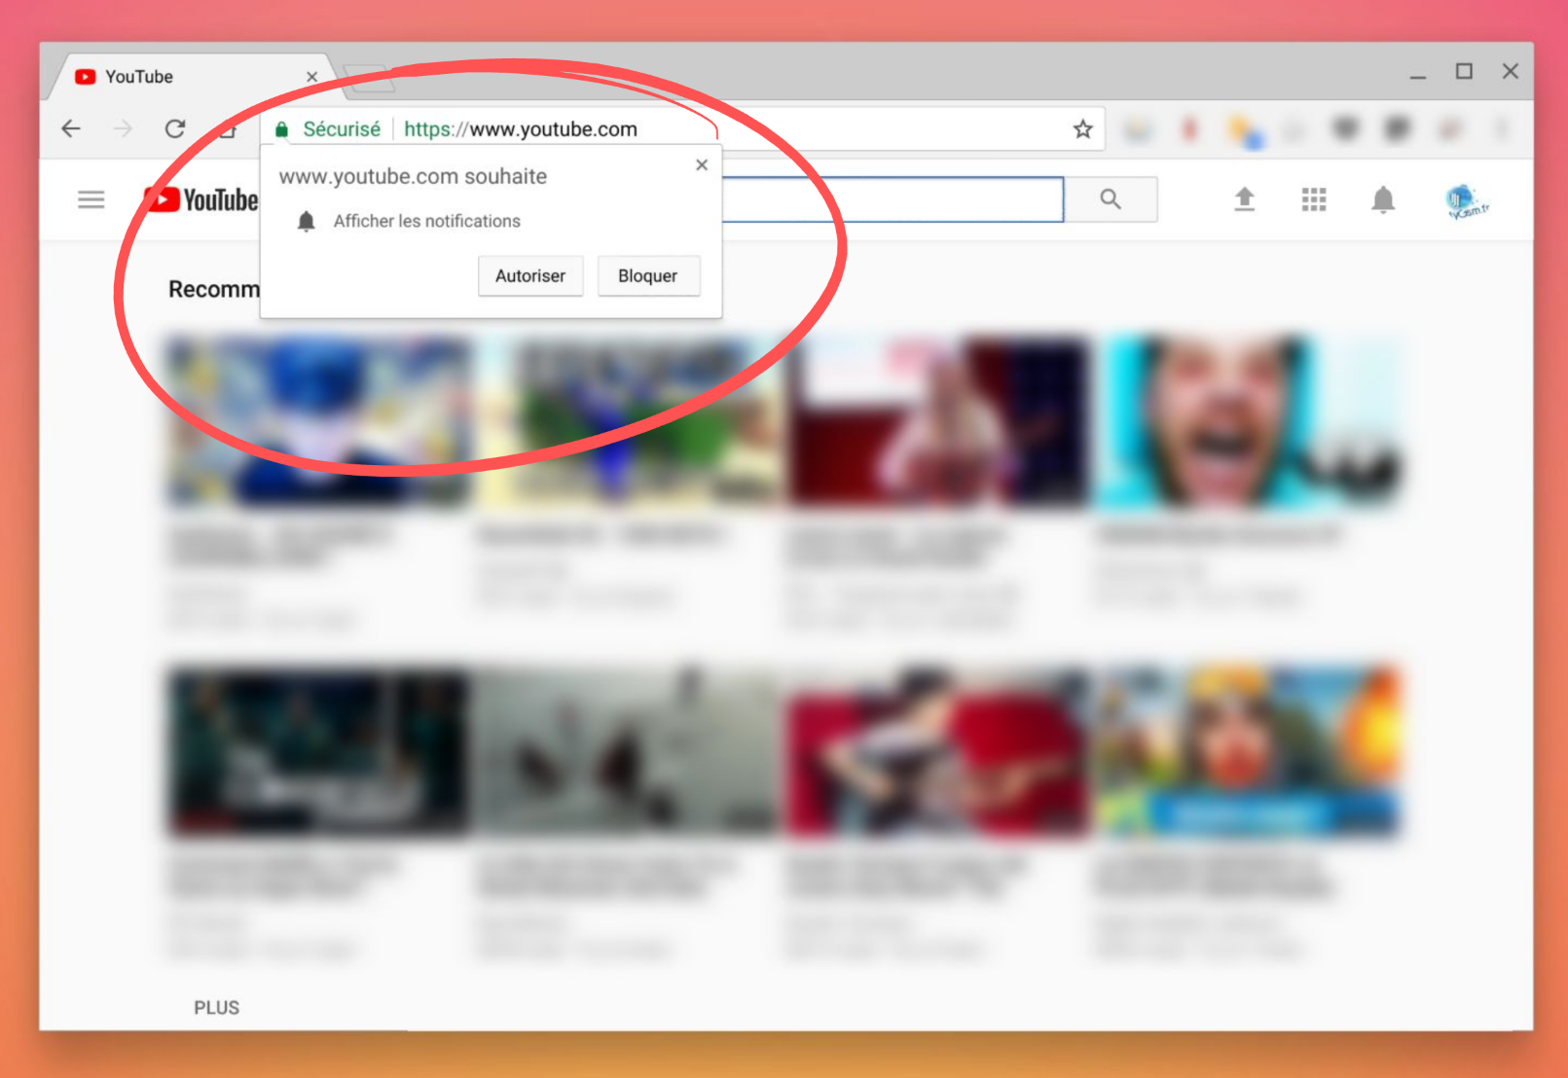Open the laughing face video thumbnail
This screenshot has height=1078, width=1568.
pos(1248,422)
